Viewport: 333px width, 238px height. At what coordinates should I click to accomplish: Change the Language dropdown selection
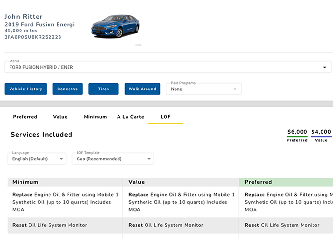(37, 159)
